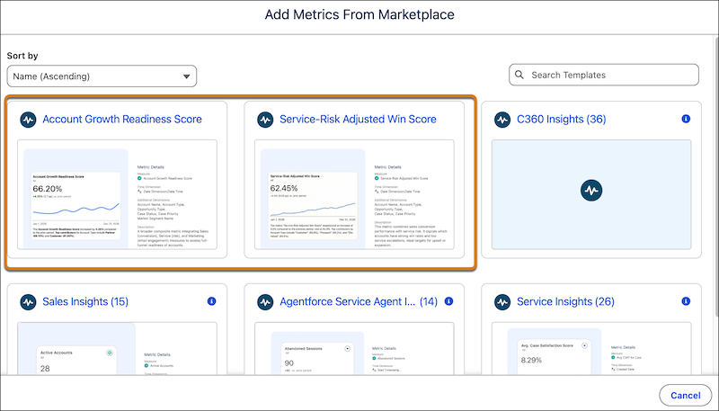Select the C360 Insights blue placeholder thumbnail
719x411 pixels.
591,194
